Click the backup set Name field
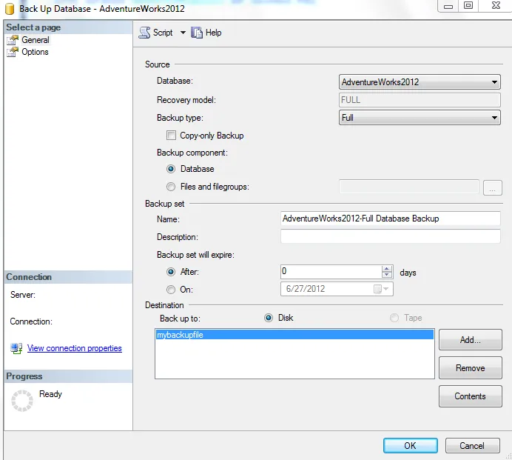Image resolution: width=512 pixels, height=460 pixels. (390, 219)
